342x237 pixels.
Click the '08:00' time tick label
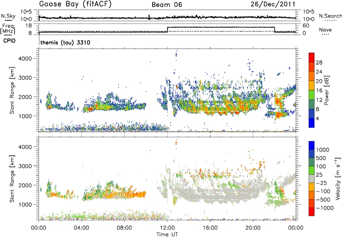pos(124,228)
